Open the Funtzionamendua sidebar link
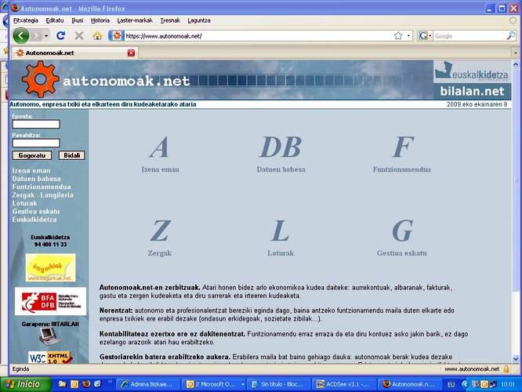This screenshot has width=522, height=392. tap(42, 187)
